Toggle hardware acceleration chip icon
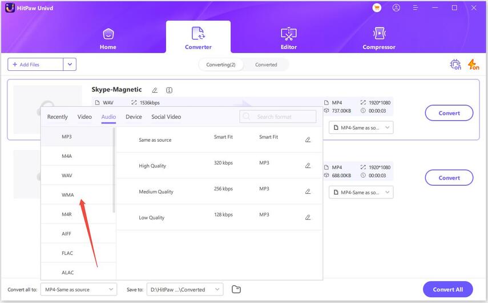This screenshot has width=488, height=303. point(455,65)
